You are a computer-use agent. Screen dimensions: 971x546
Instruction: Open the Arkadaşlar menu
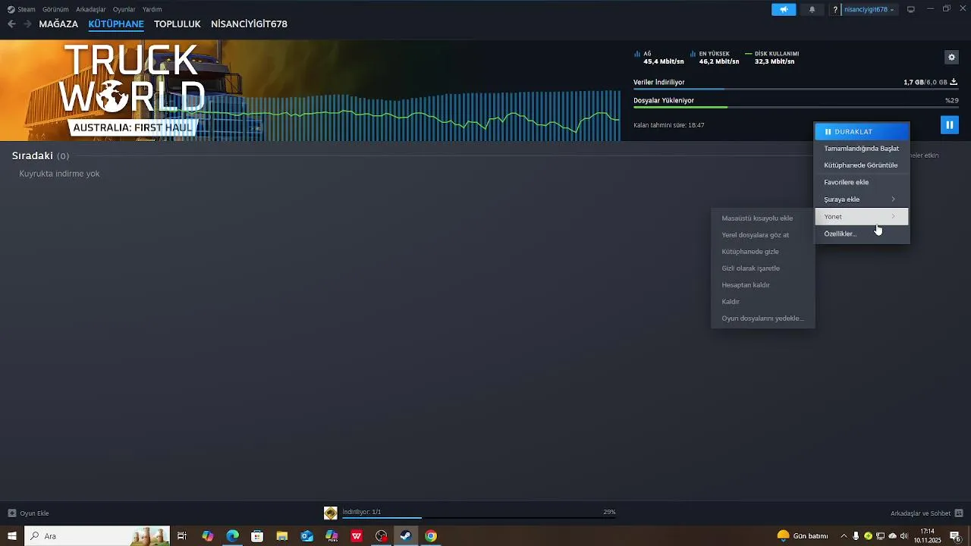point(91,10)
